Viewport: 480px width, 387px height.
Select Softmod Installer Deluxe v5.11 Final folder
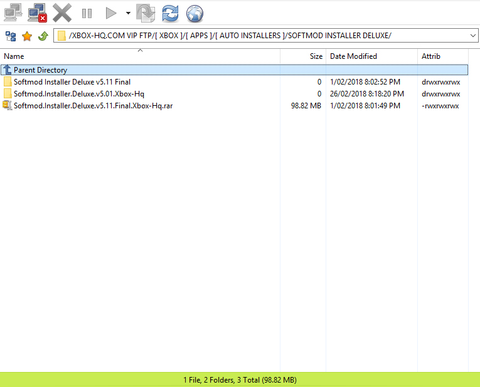pos(72,82)
